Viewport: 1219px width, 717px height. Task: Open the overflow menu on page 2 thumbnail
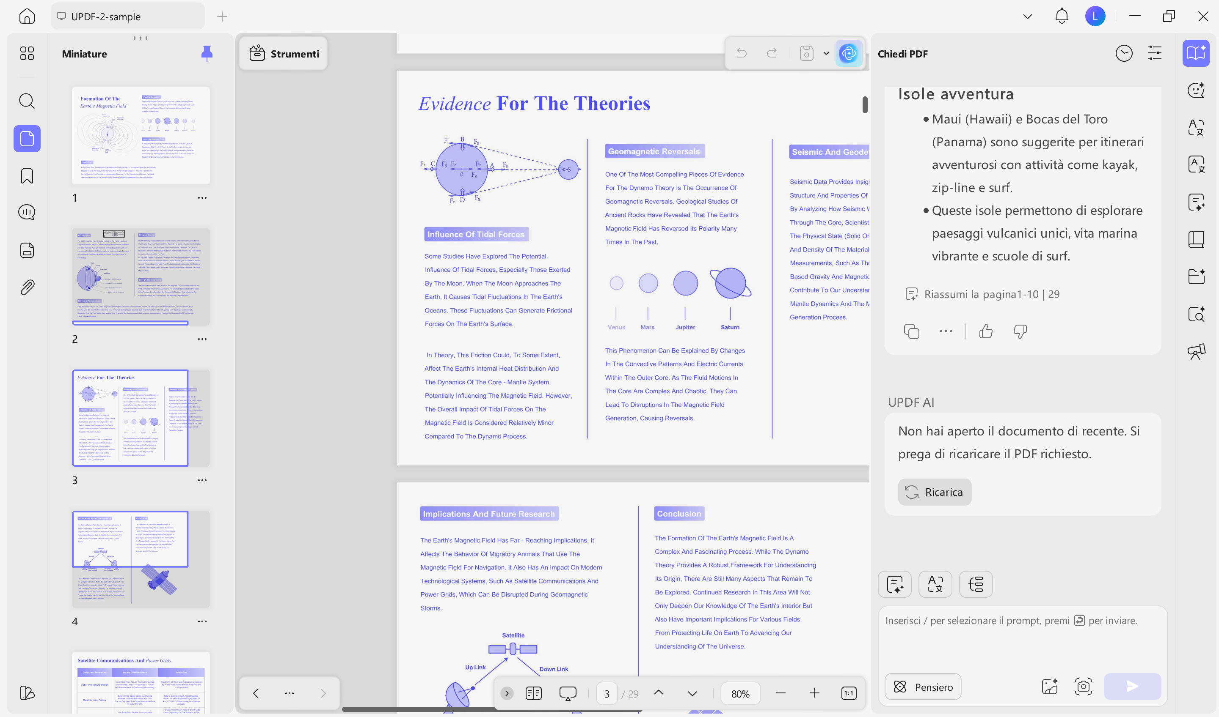click(202, 339)
